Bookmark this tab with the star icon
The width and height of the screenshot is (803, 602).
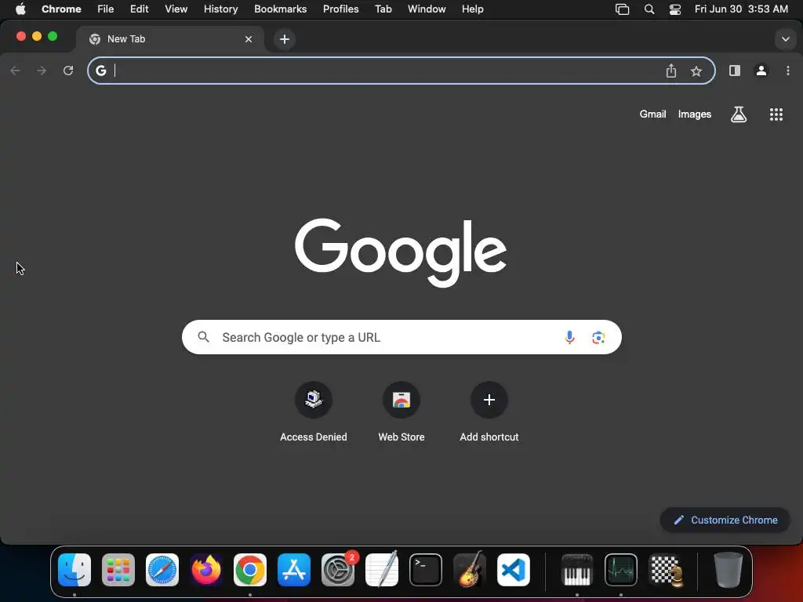[x=696, y=71]
